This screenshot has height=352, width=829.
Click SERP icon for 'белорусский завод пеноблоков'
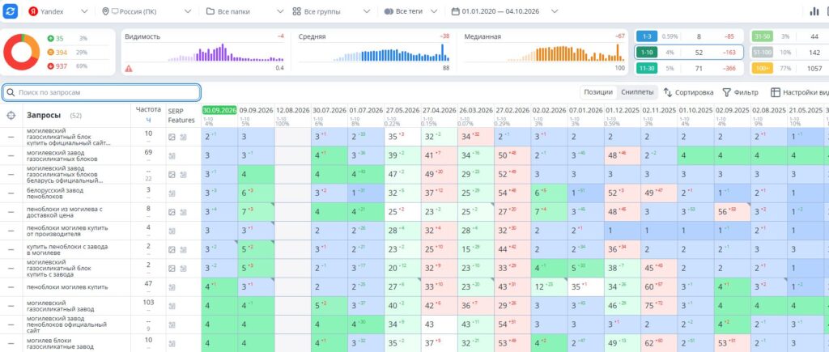172,193
